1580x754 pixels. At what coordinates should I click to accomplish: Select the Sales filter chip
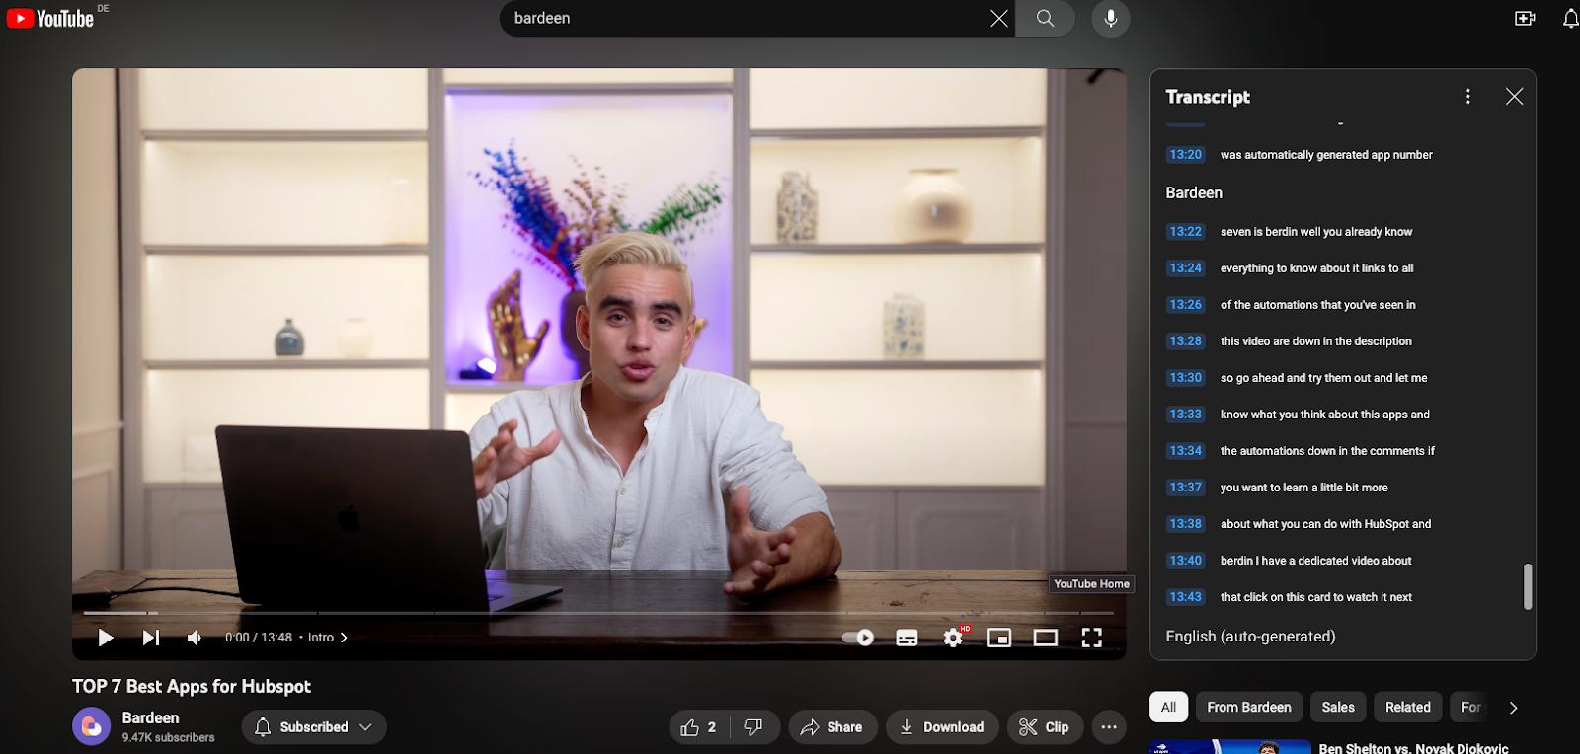tap(1338, 707)
